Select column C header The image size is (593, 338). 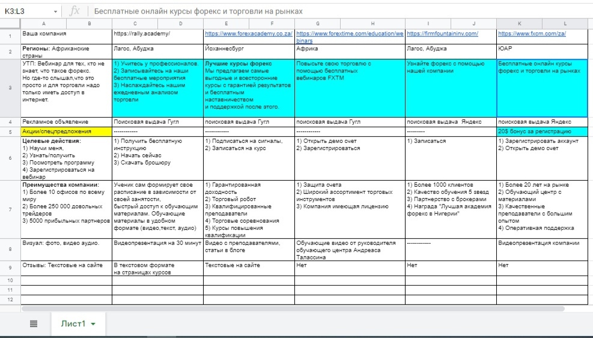135,23
